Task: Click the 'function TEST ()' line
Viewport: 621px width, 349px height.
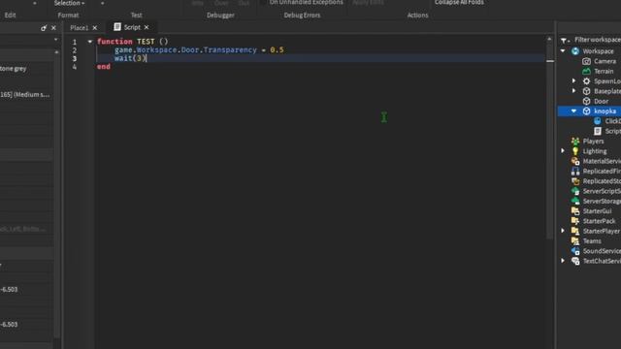Action: [133, 42]
